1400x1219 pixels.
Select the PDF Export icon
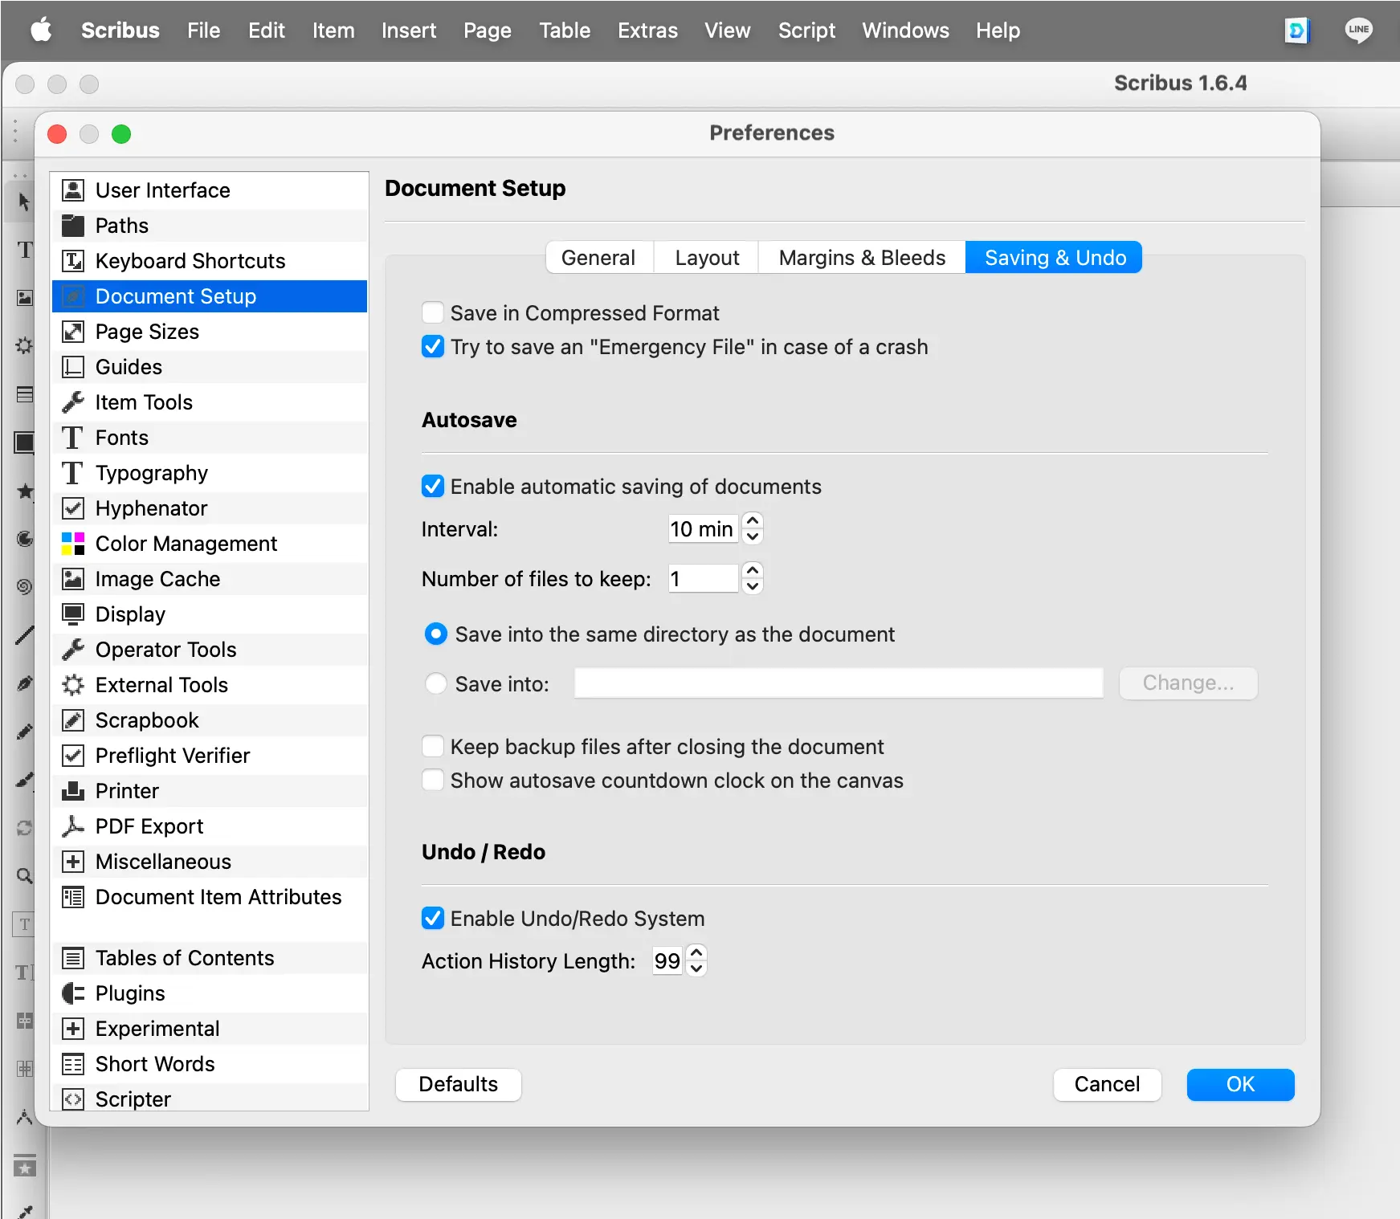click(73, 826)
